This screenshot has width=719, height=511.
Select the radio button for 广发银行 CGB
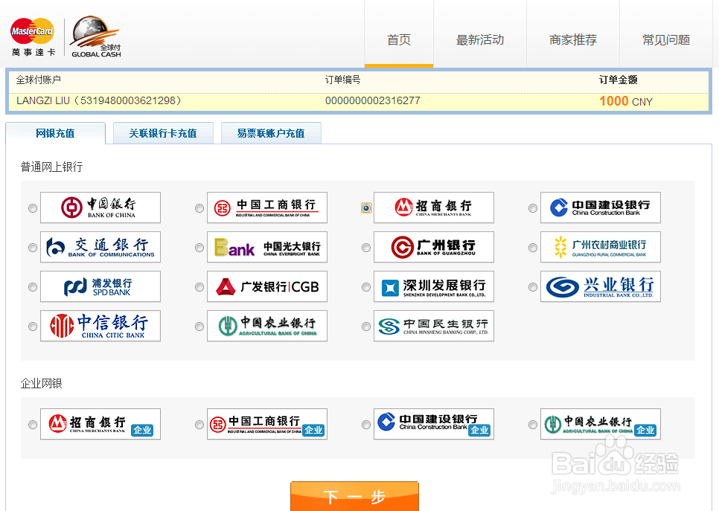tap(199, 287)
